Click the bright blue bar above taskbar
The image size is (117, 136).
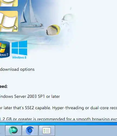tap(58, 124)
